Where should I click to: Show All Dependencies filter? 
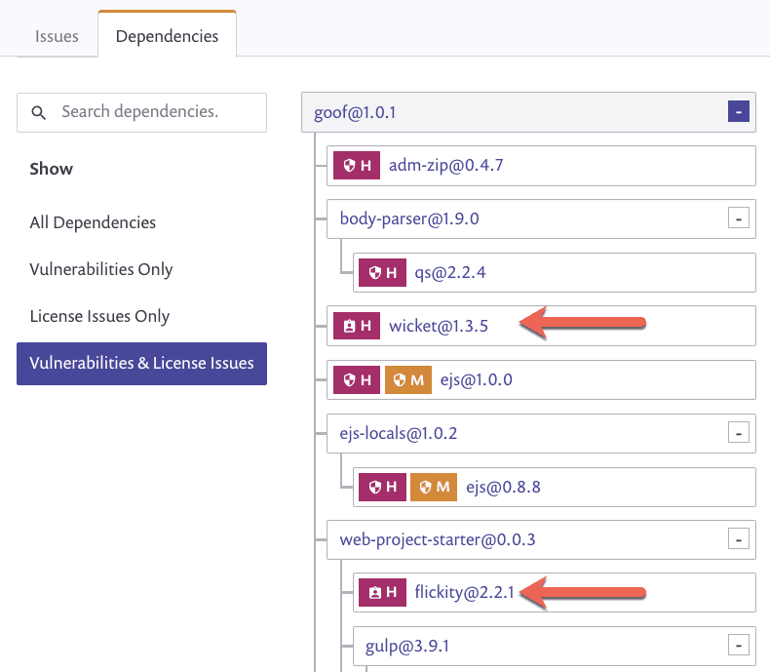(x=93, y=222)
